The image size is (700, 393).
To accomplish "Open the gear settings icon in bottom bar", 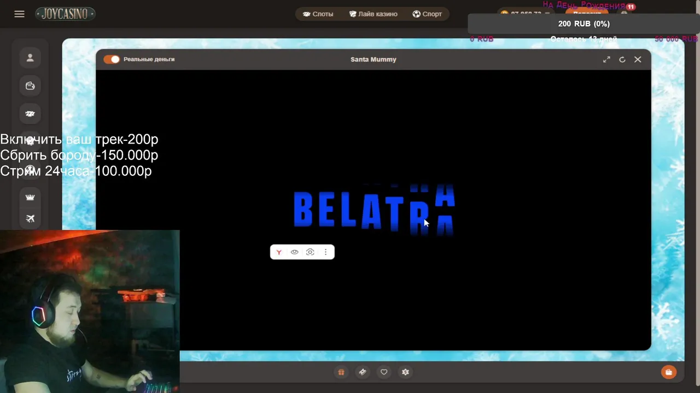I will 405,372.
